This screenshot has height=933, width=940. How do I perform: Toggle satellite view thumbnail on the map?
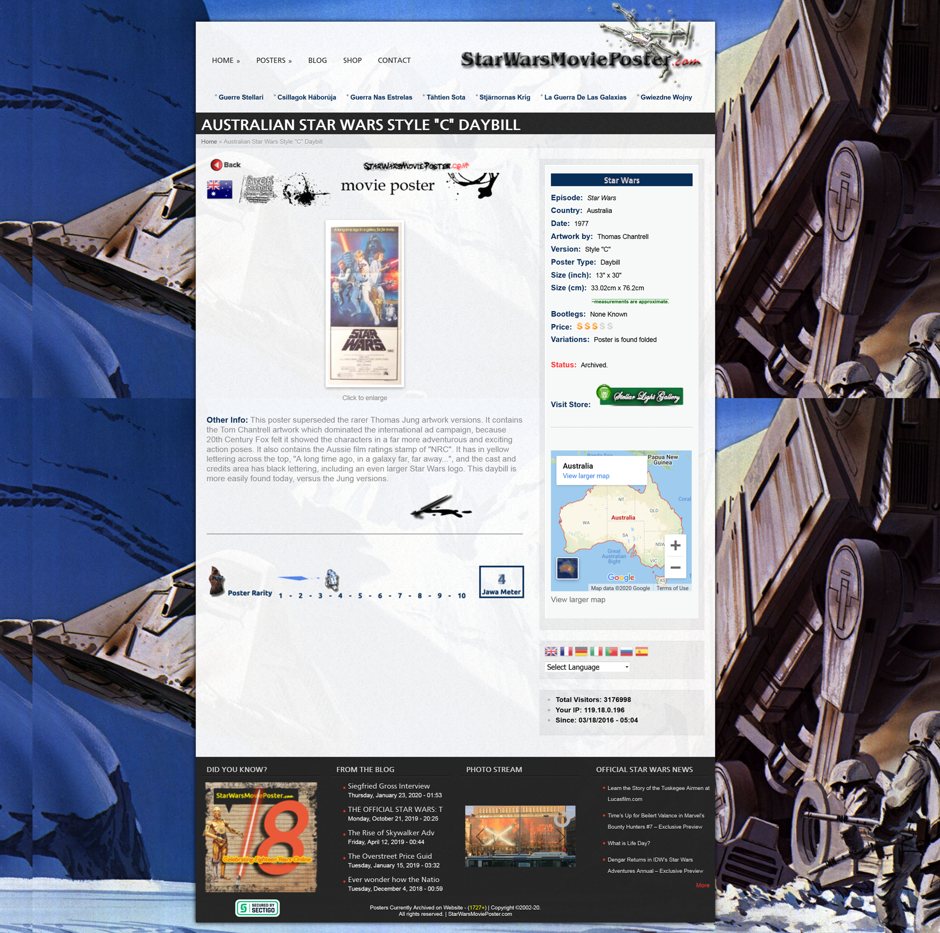point(567,568)
